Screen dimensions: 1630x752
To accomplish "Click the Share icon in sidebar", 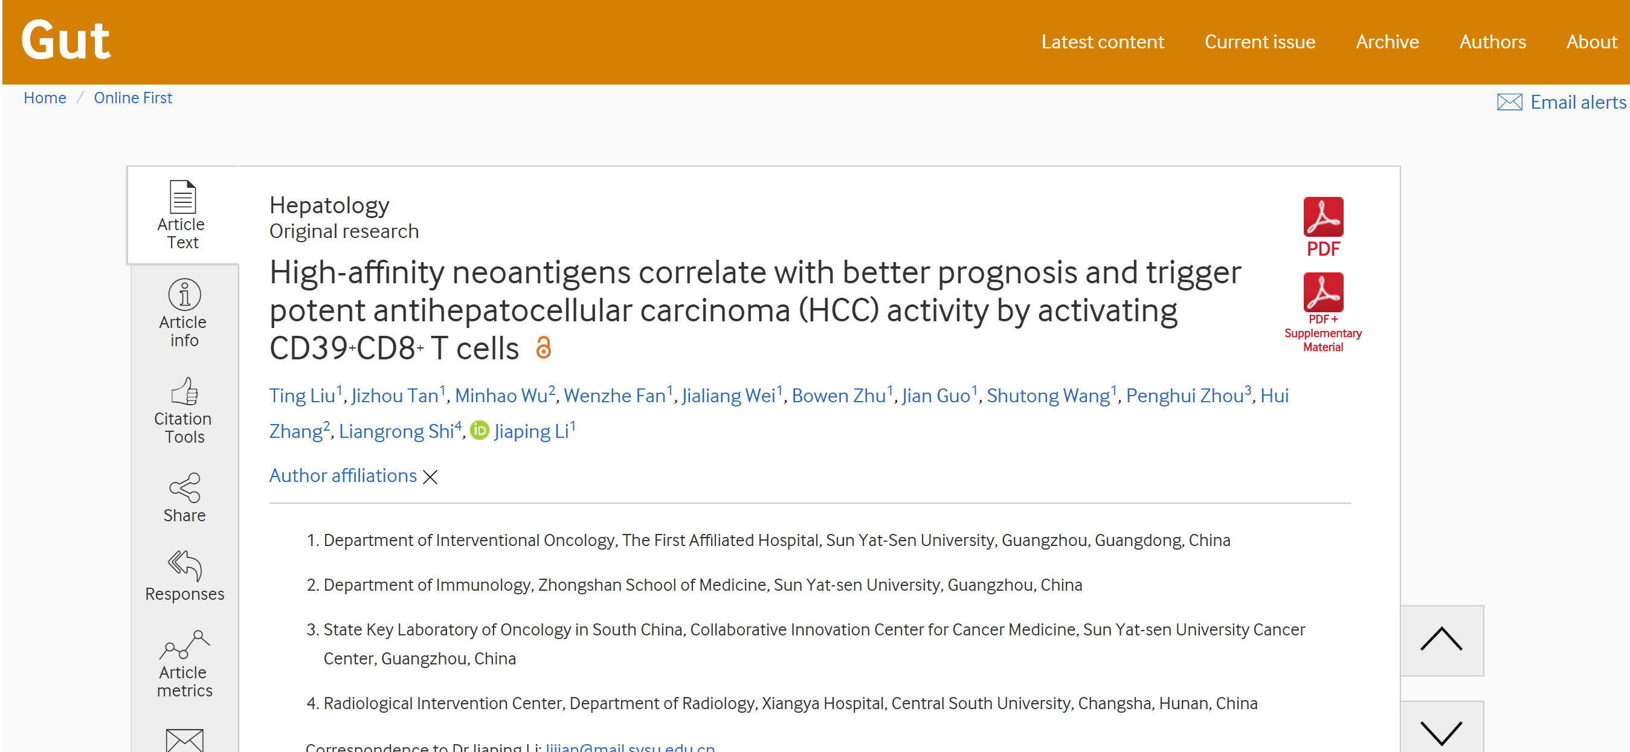I will click(184, 487).
